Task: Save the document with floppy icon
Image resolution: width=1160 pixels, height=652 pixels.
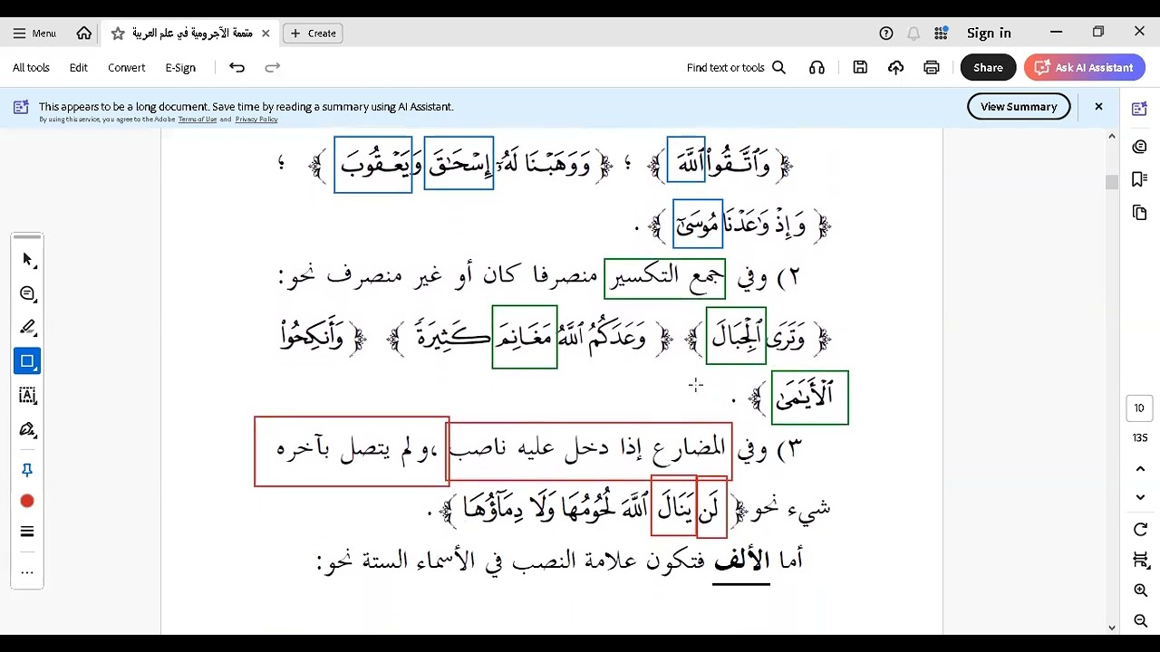Action: coord(860,67)
